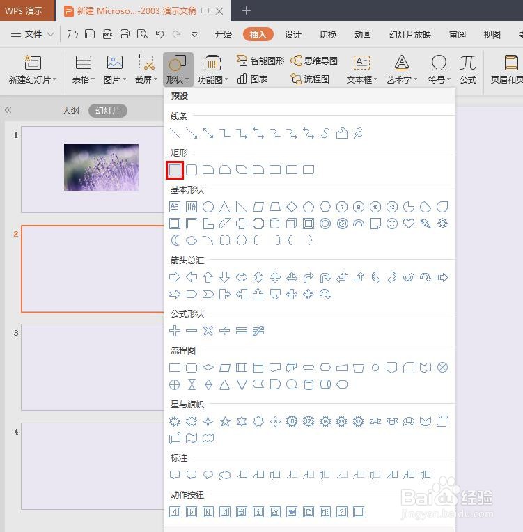Select the flowchart decision diamond

tap(208, 368)
